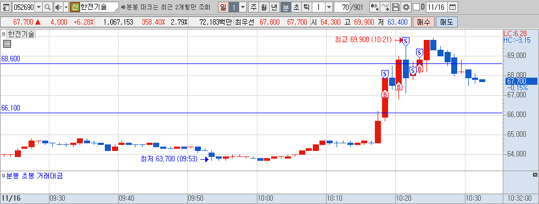
Task: Open chart settings gear icon
Action: pos(406,7)
